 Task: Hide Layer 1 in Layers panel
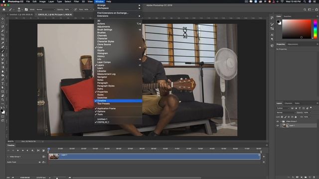click(278, 126)
